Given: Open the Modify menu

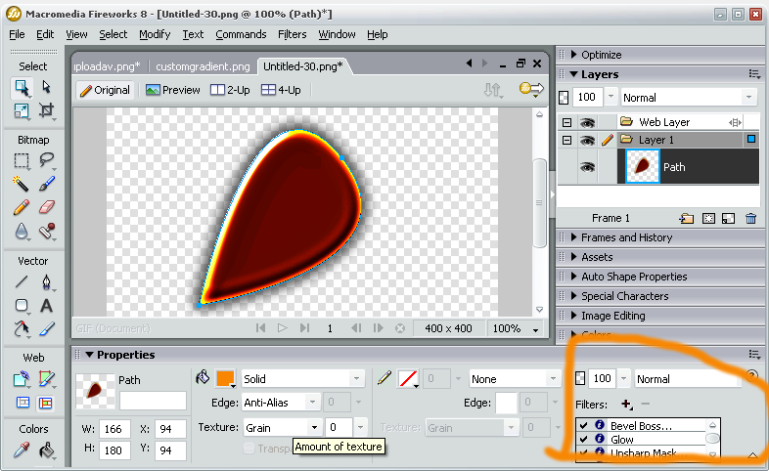Looking at the screenshot, I should (x=154, y=34).
